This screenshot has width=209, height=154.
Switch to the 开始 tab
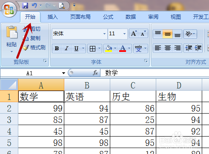pyautogui.click(x=30, y=17)
